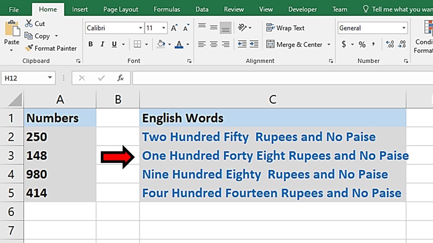Image resolution: width=433 pixels, height=243 pixels.
Task: Open the File tab
Action: pyautogui.click(x=14, y=9)
